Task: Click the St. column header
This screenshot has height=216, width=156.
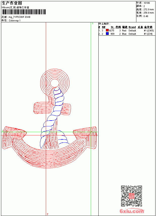Action: coord(112,27)
